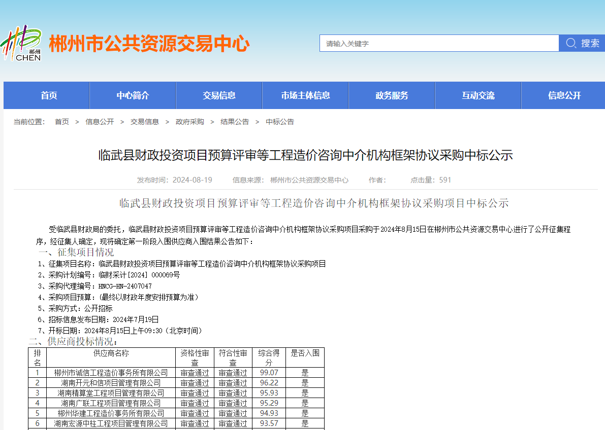Open the 政务服务 navigation tab
This screenshot has width=605, height=430.
click(392, 95)
